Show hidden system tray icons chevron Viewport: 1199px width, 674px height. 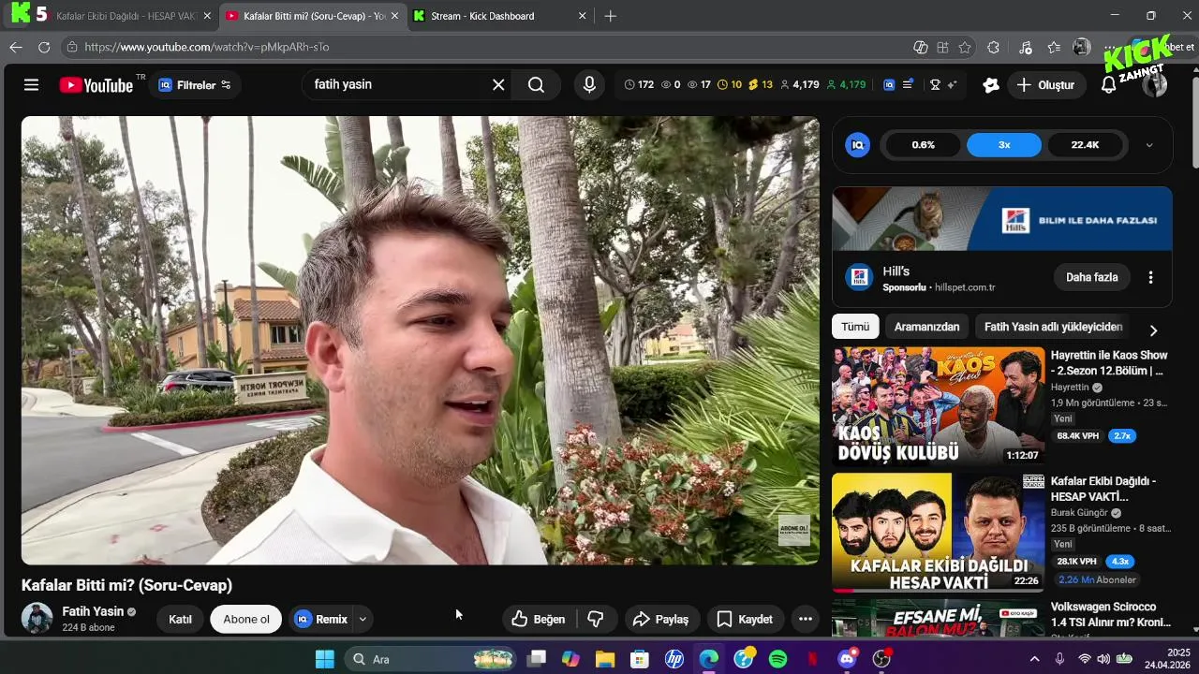(x=1034, y=659)
